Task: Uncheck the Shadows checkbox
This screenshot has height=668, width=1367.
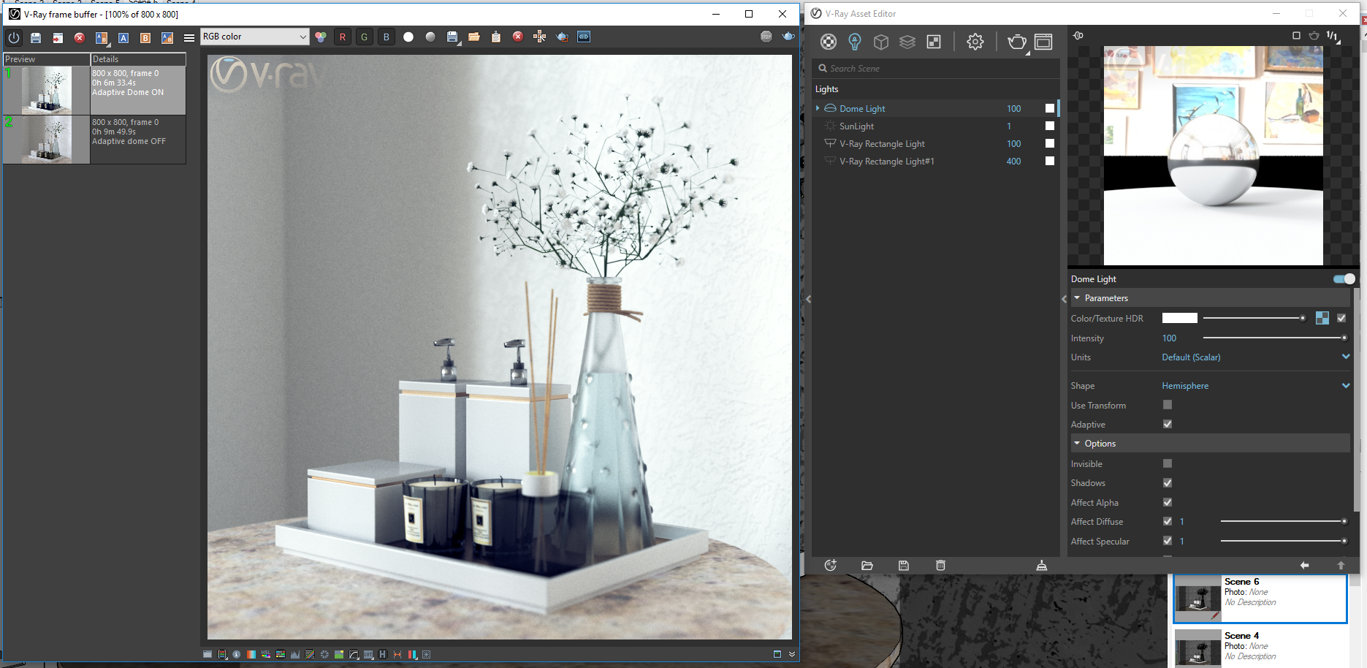Action: 1168,482
